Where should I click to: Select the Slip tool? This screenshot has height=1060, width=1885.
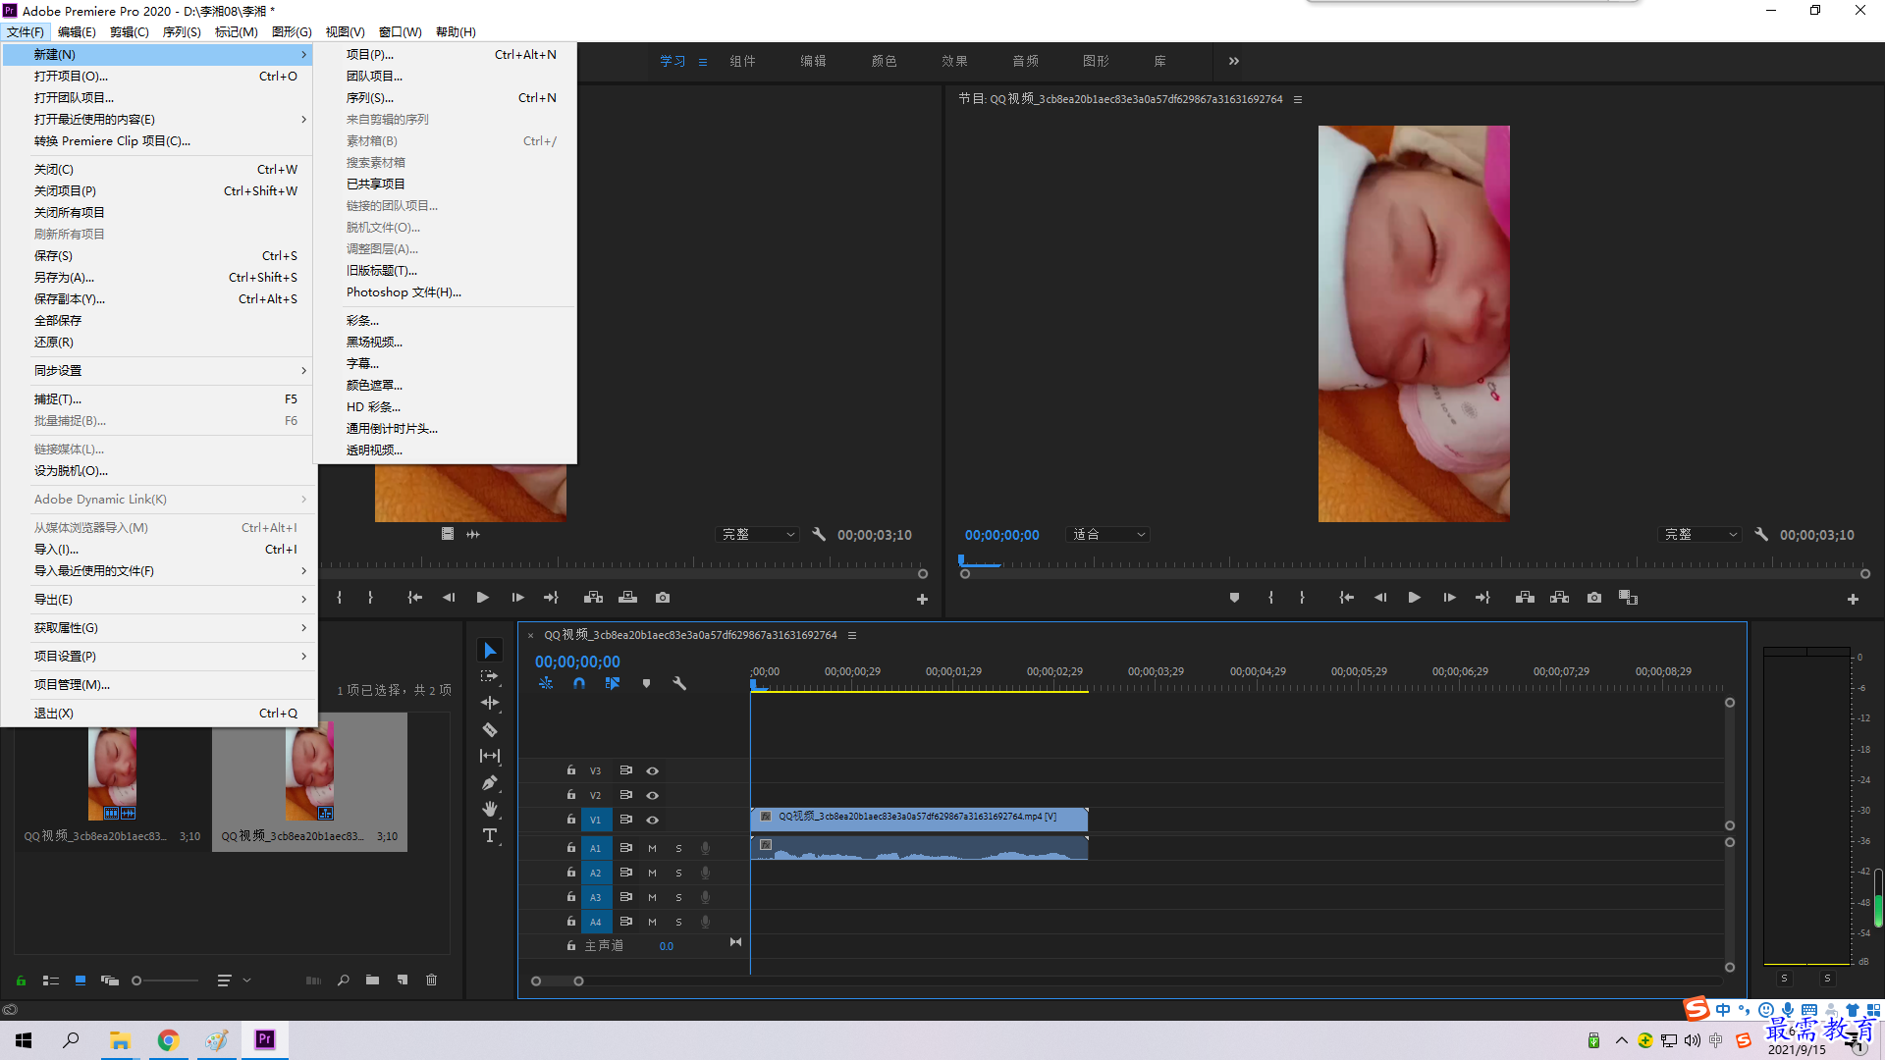coord(490,756)
